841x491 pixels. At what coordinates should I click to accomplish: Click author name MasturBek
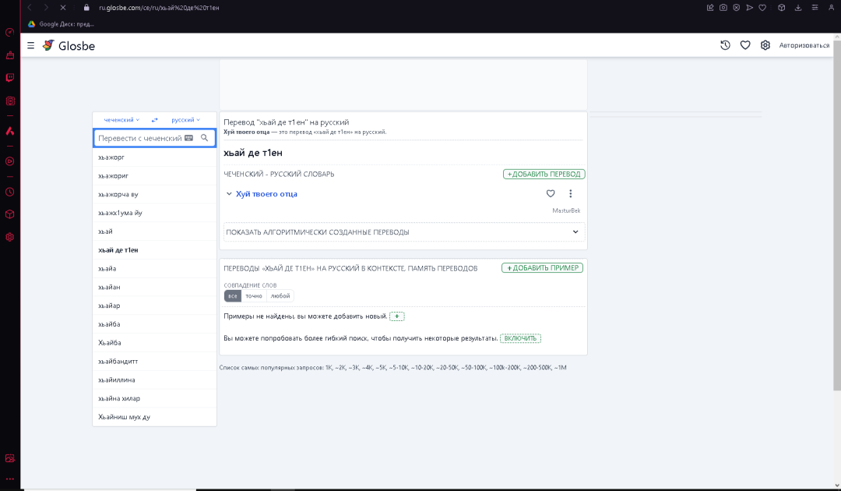[566, 210]
